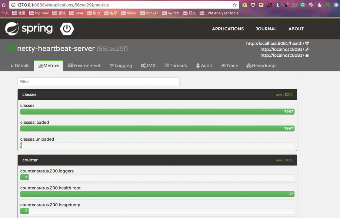The image size is (340, 218).
Task: Click the square face extension icon
Action: 261,5
